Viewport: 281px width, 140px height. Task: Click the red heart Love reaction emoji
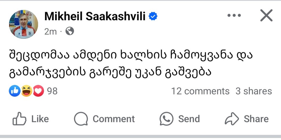(38, 91)
